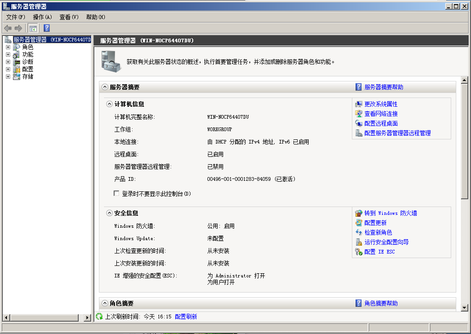Click the 查看网络连接 link

381,114
